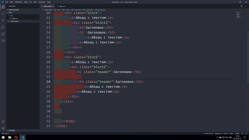The height and width of the screenshot is (140, 249).
Task: Open the Run menu
Action: pos(35,2)
